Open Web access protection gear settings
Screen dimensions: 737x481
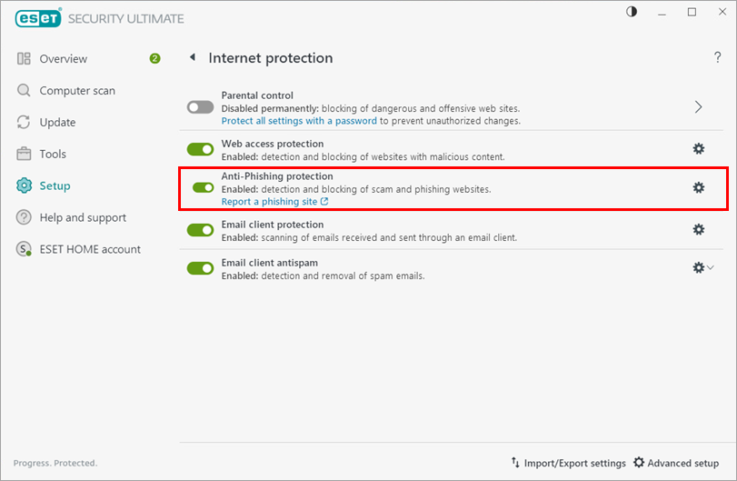[698, 149]
